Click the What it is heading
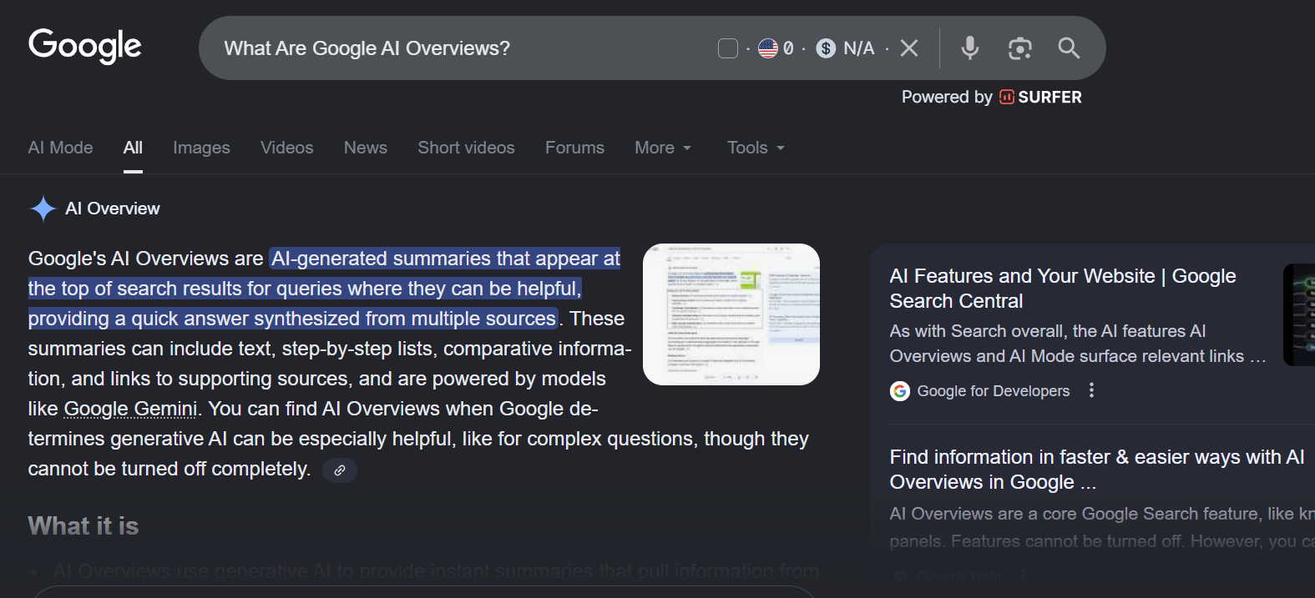 (x=83, y=526)
